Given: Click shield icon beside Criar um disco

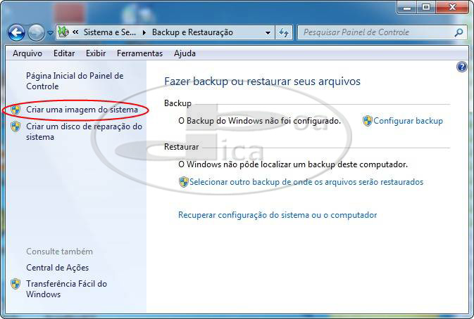Looking at the screenshot, I should click(x=15, y=126).
